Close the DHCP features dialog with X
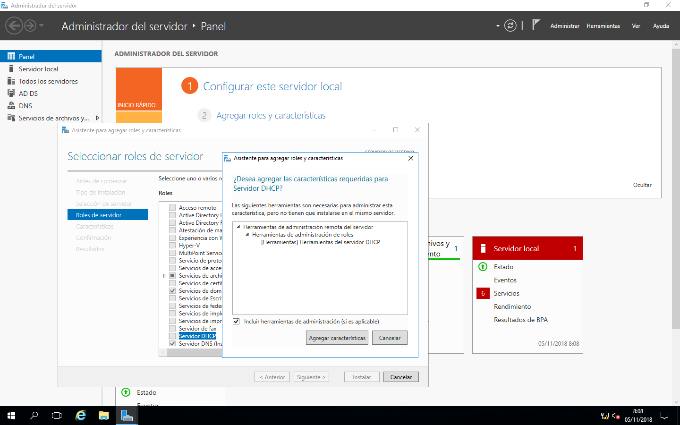680x425 pixels. [x=411, y=158]
